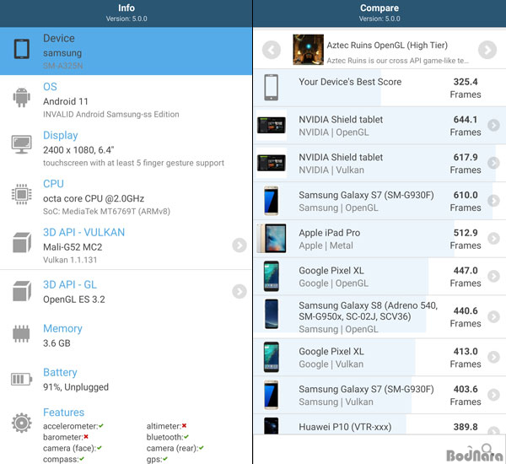The width and height of the screenshot is (506, 464).
Task: Tap NVIDIA Shield tablet OpenGL thumbnail
Action: coord(272,126)
